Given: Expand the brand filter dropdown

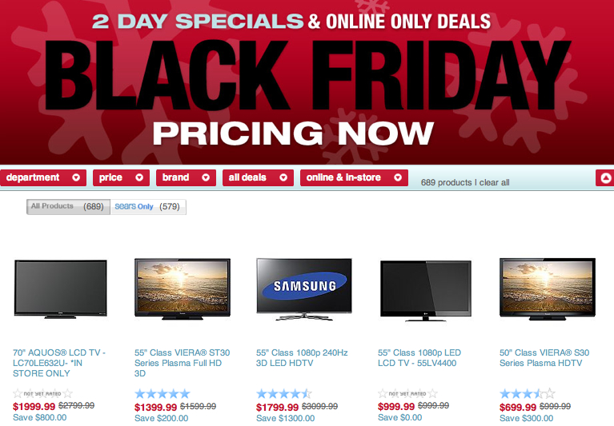Looking at the screenshot, I should point(186,177).
